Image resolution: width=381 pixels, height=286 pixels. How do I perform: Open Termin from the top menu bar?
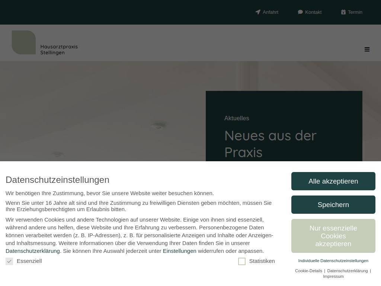pyautogui.click(x=355, y=12)
